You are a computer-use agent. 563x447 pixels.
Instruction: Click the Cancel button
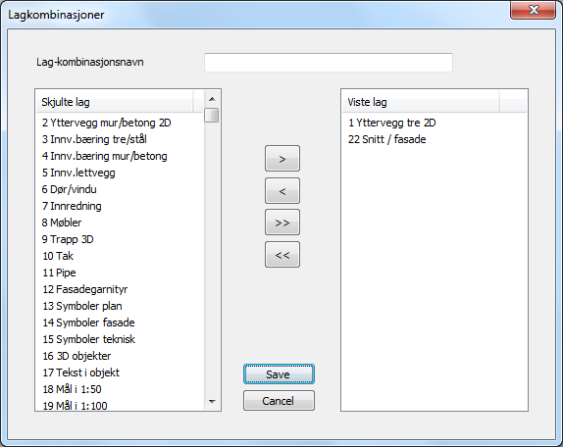pos(279,400)
